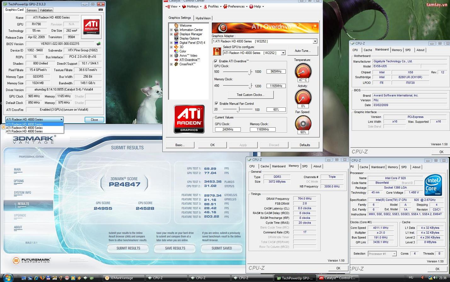The width and height of the screenshot is (450, 282).
Task: Click the Fan Speed gauge icon
Action: click(x=303, y=123)
